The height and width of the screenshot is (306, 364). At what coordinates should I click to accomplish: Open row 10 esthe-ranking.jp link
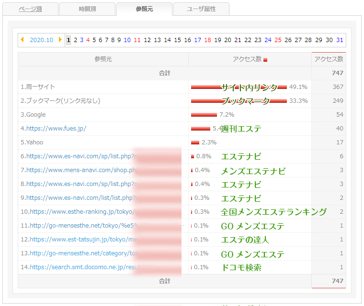84,212
